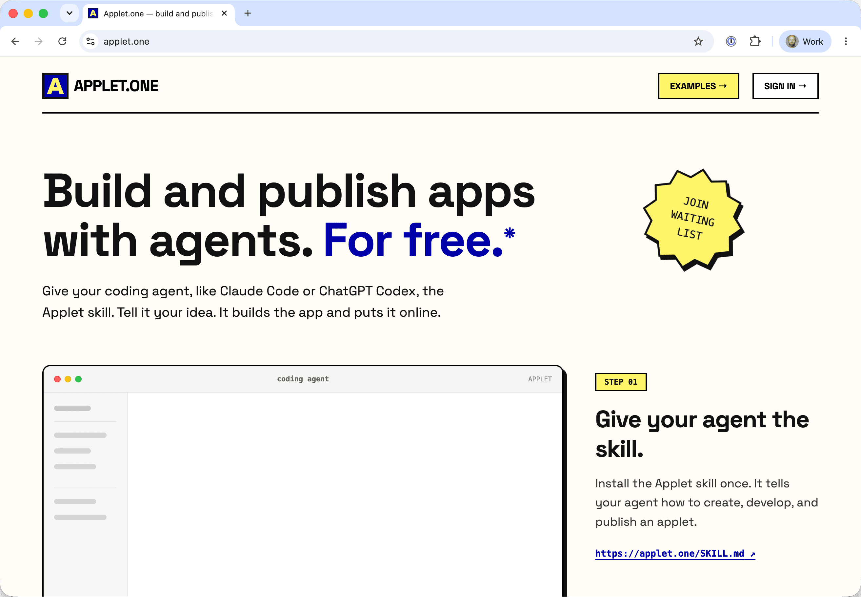Click the JOIN WAITING LIST badge
This screenshot has width=861, height=597.
click(693, 220)
